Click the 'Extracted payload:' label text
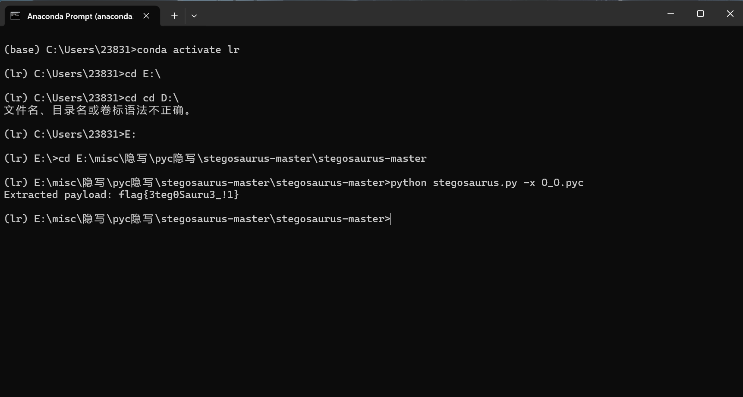This screenshot has width=743, height=397. pyautogui.click(x=58, y=195)
